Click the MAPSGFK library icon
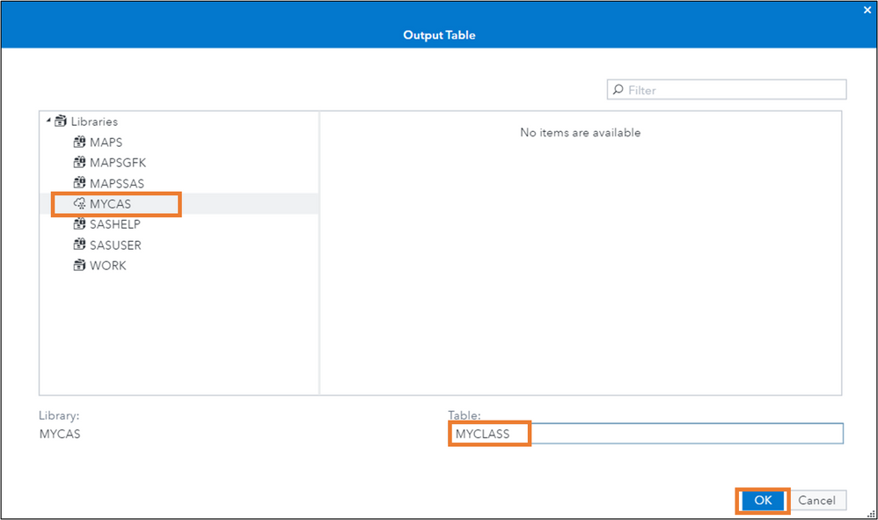 click(79, 162)
